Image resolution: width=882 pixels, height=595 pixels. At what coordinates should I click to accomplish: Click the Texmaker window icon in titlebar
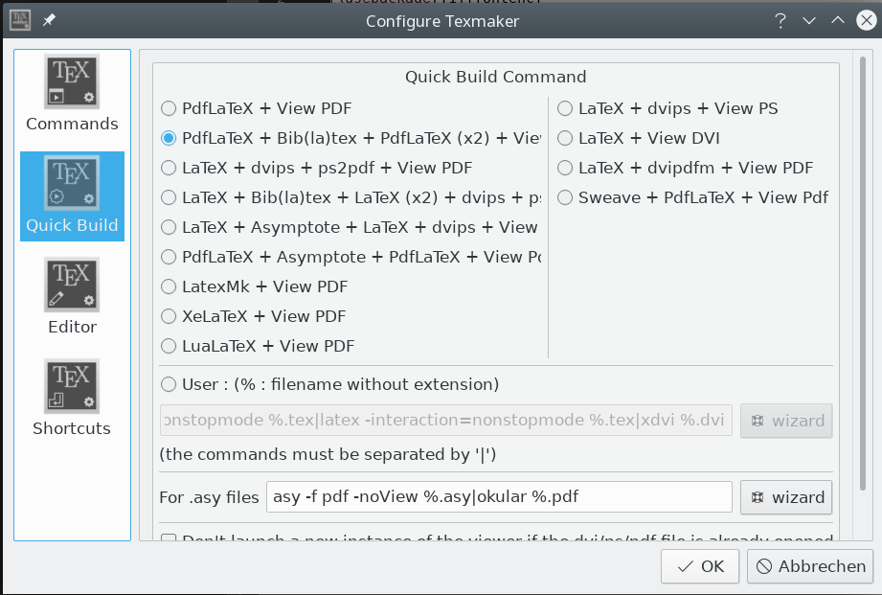coord(20,20)
